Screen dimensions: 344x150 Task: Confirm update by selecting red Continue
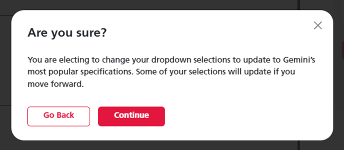tap(131, 116)
